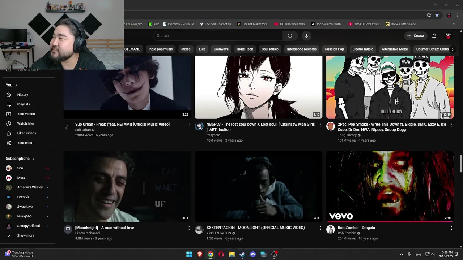Open File Explorer from taskbar
This screenshot has width=463, height=260.
coord(231,254)
